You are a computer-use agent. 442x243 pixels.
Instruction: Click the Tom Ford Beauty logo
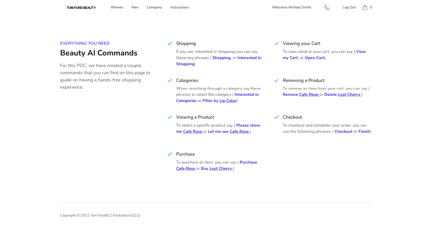coord(81,7)
